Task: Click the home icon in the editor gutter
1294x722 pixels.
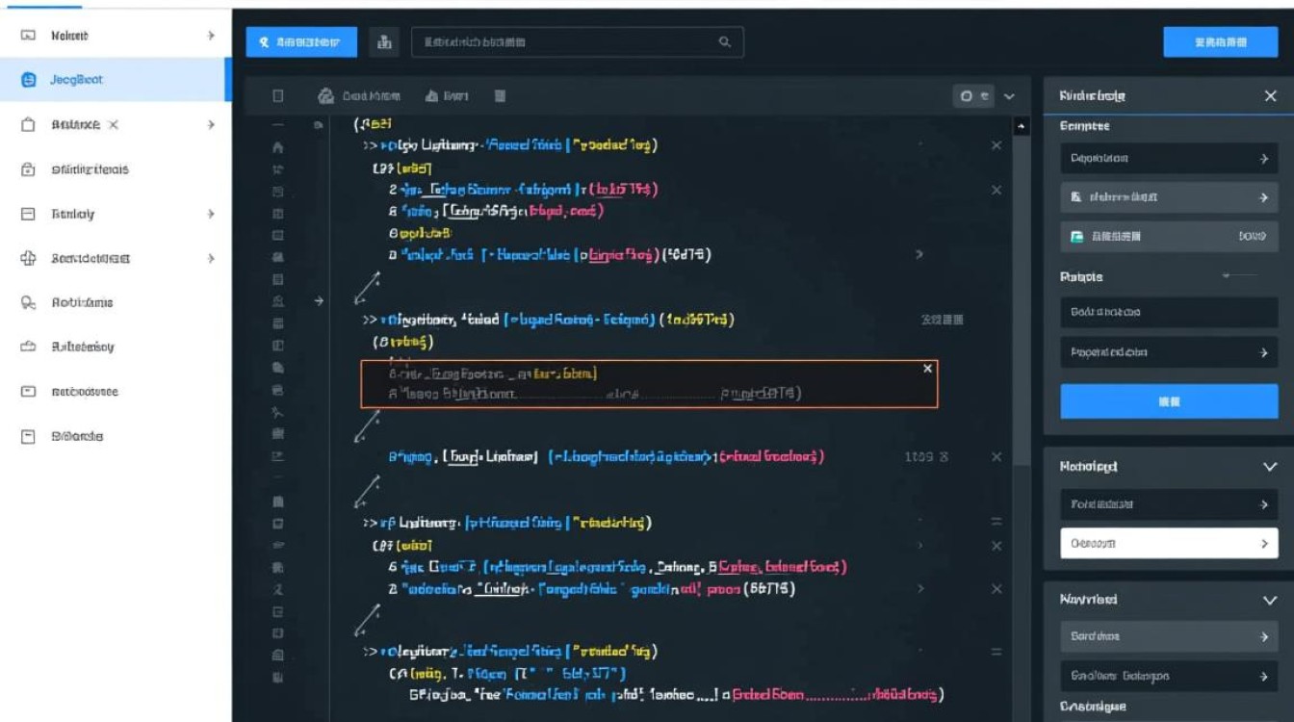Action: point(278,148)
